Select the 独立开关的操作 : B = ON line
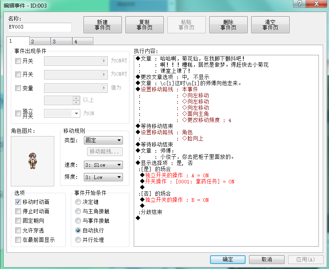 point(174,200)
